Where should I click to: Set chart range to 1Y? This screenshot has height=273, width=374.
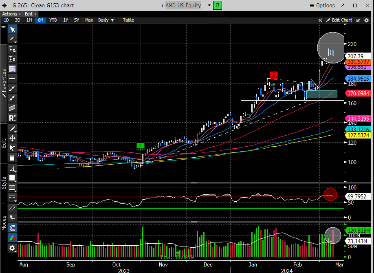tap(66, 20)
